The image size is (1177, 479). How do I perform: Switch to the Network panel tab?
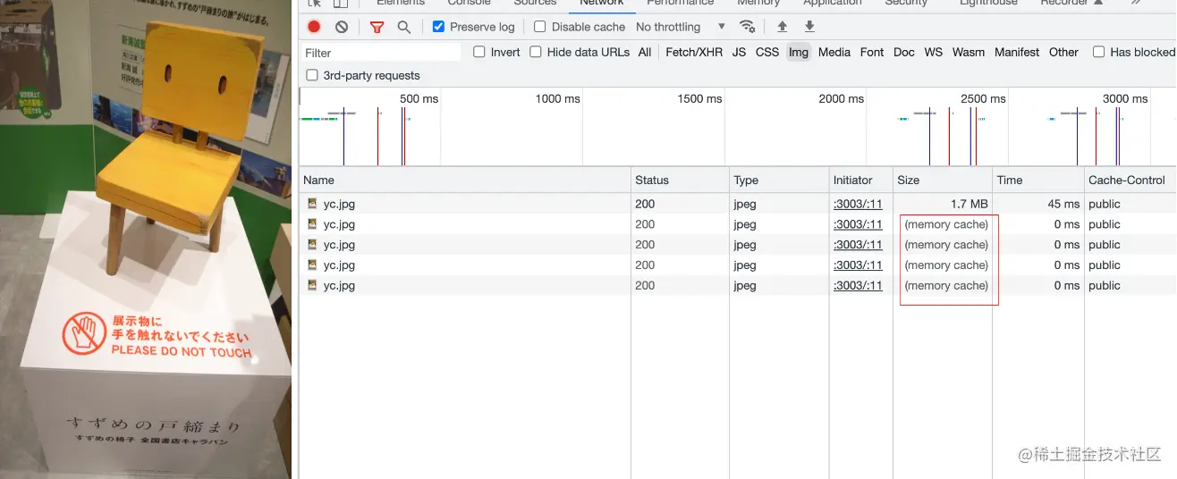[602, 4]
